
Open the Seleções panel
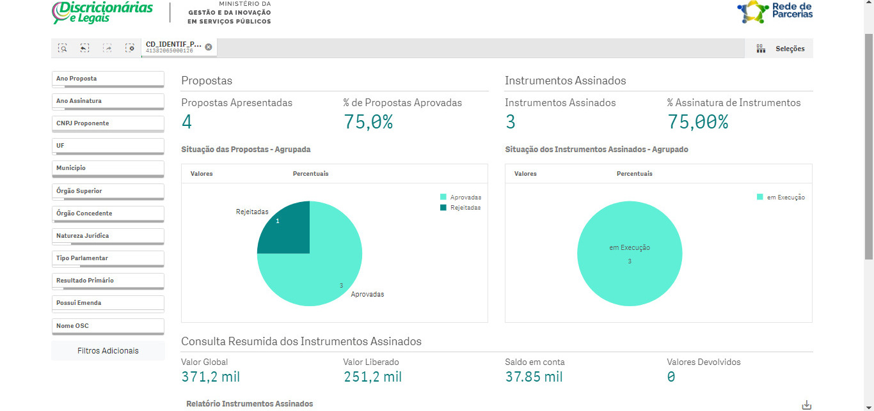click(779, 49)
